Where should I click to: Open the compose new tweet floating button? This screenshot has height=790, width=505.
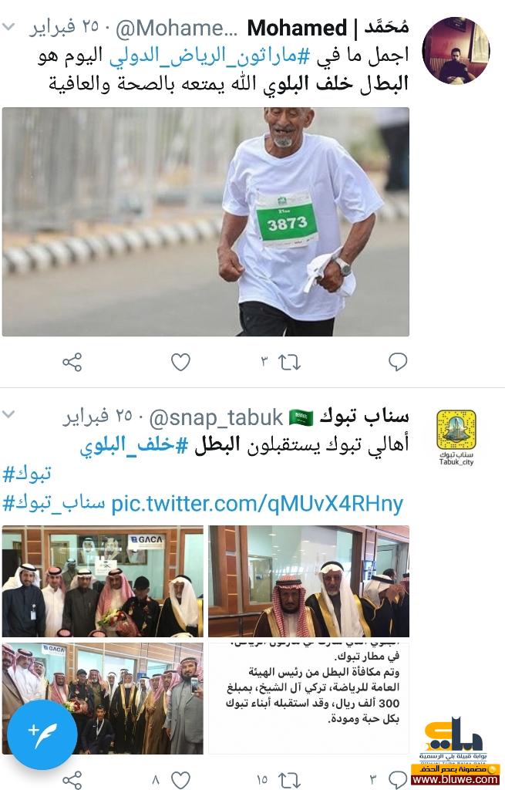point(43,734)
